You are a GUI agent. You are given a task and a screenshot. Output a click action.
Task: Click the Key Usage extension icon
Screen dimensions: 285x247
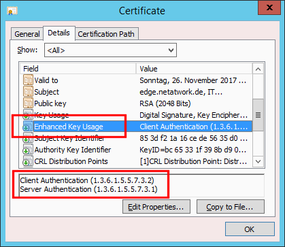[x=28, y=115]
